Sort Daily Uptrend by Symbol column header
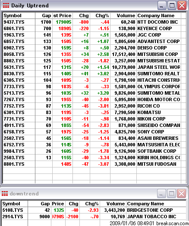The height and width of the screenshot is (226, 189). (x=19, y=15)
